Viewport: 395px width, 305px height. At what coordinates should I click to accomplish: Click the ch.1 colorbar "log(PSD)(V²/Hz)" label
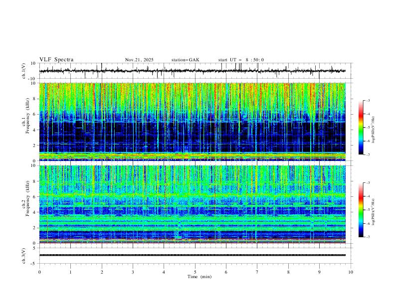click(373, 130)
